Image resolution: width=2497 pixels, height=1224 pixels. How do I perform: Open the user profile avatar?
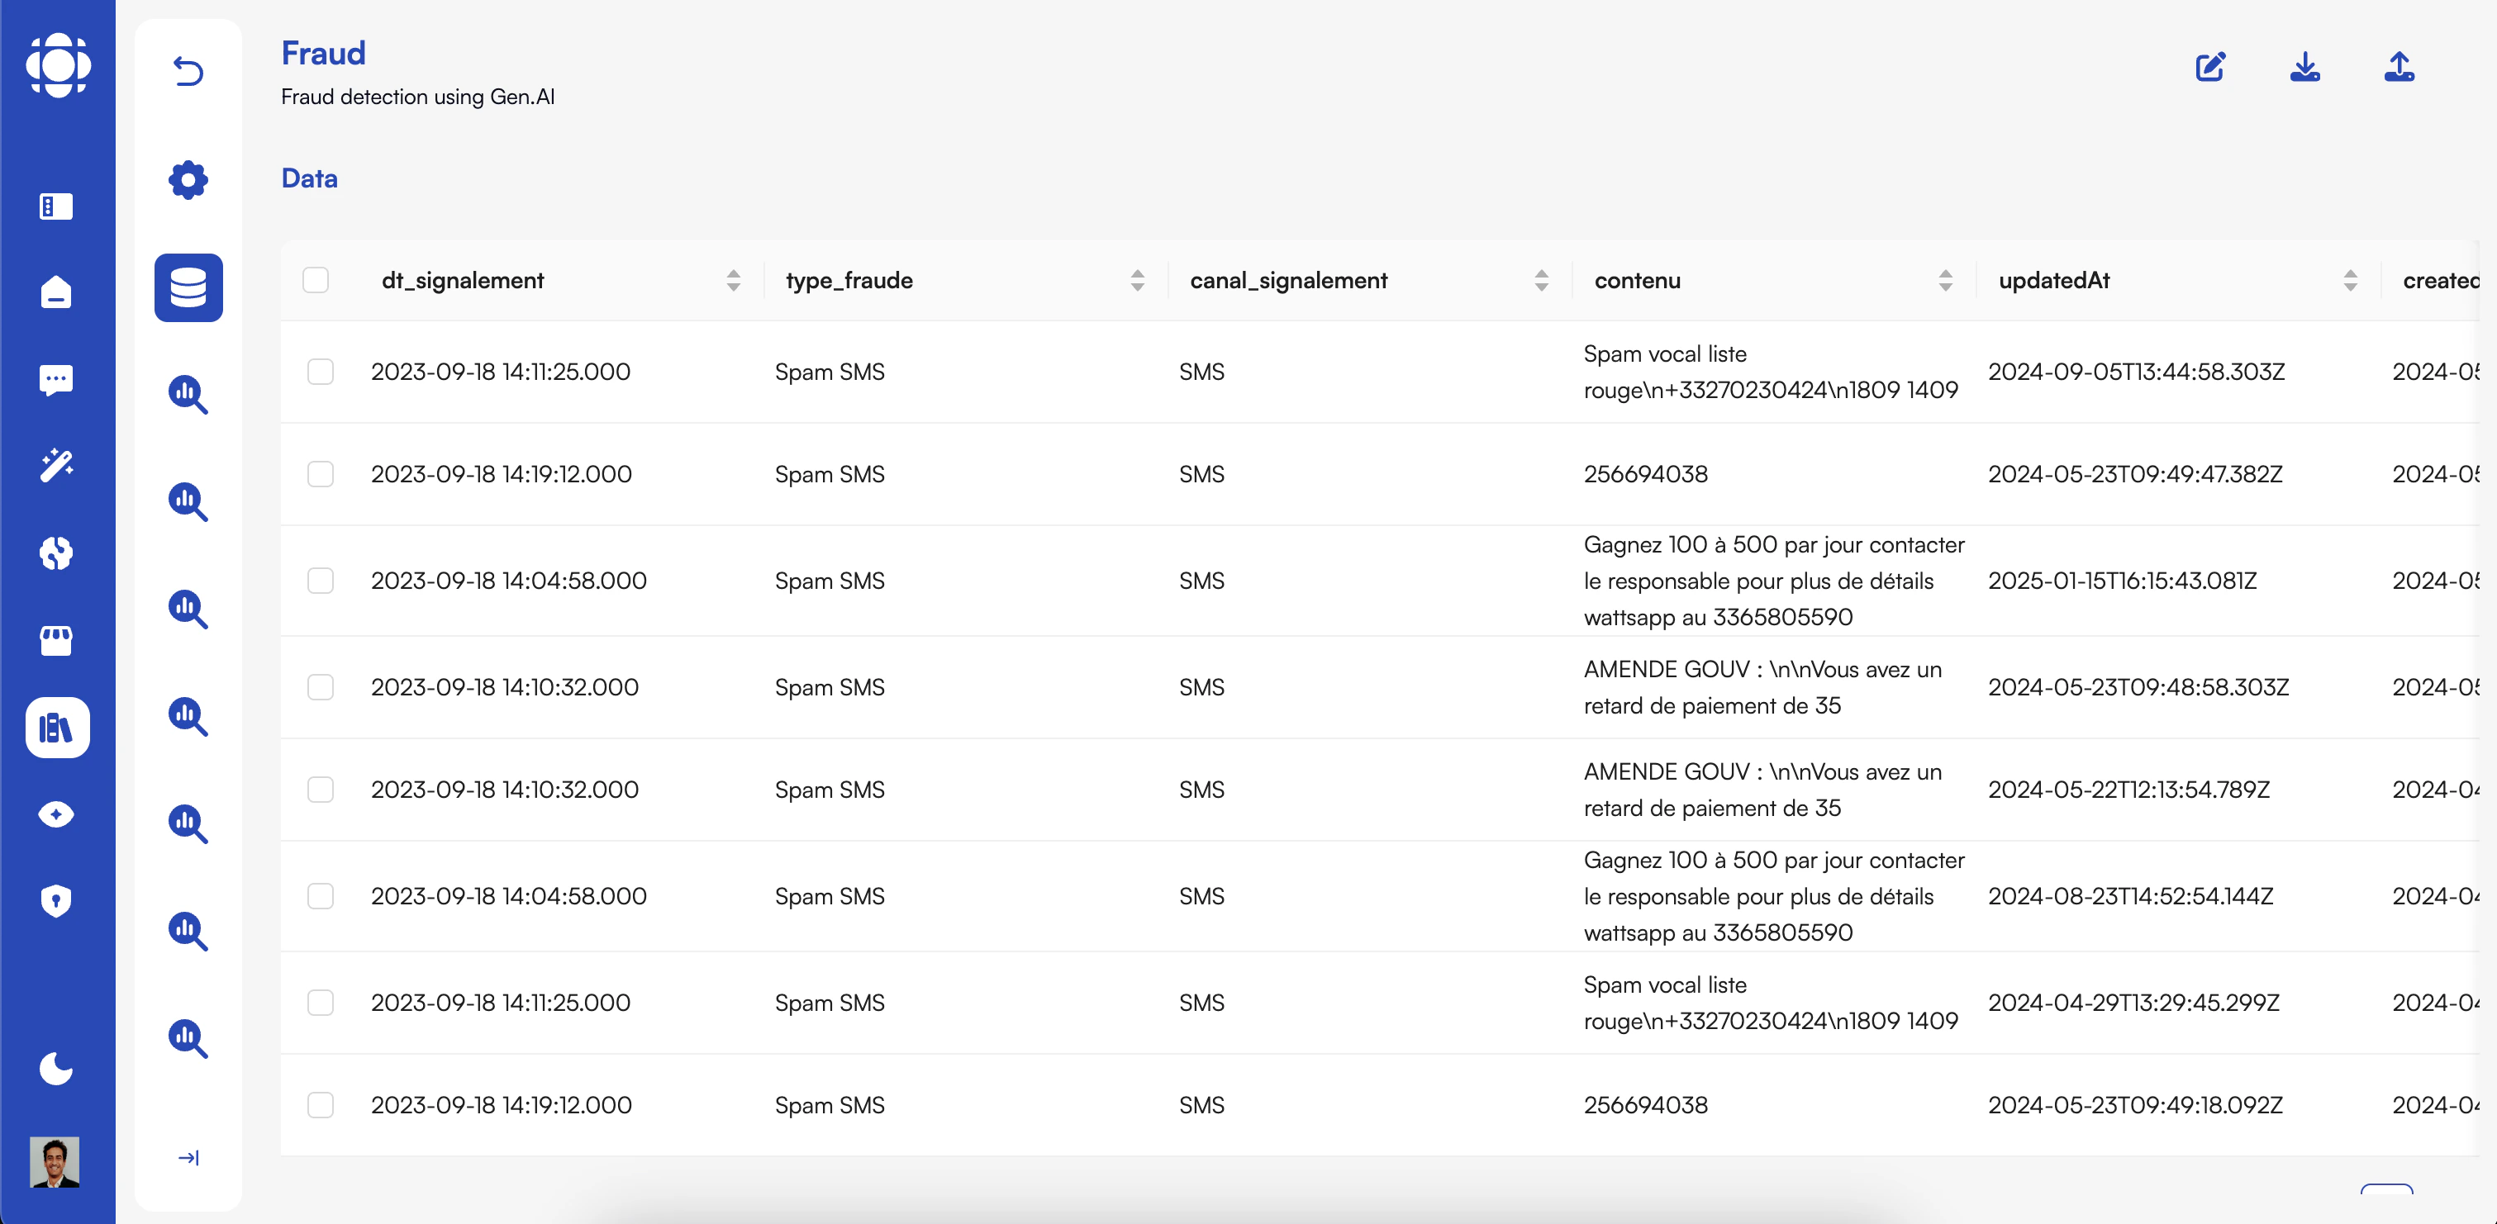coord(55,1162)
